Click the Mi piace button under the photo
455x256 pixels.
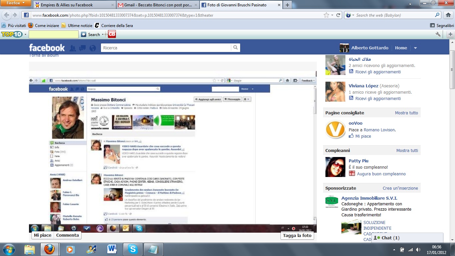[43, 235]
